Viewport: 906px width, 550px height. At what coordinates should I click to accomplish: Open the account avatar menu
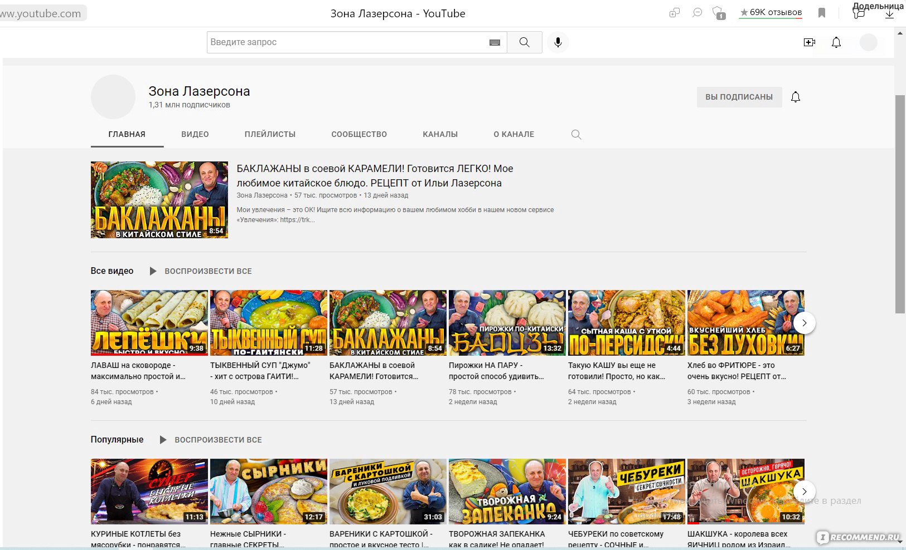tap(869, 42)
